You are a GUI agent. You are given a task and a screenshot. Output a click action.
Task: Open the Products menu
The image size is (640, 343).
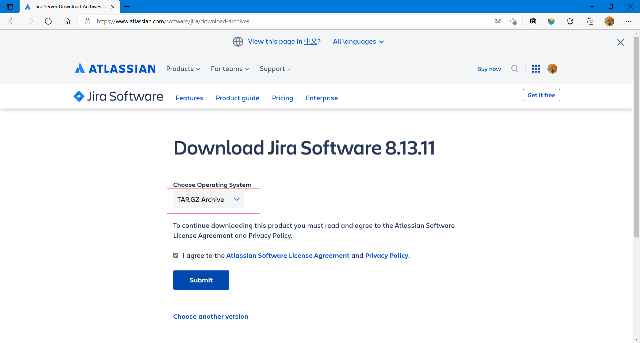(x=183, y=69)
